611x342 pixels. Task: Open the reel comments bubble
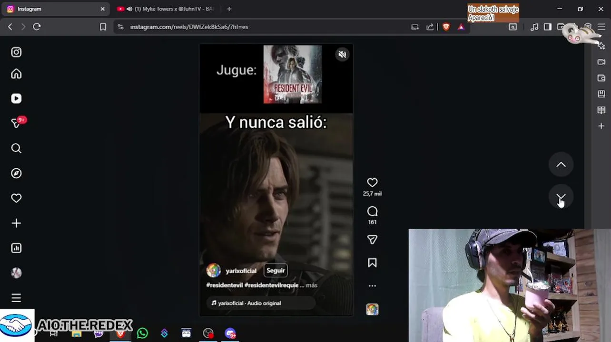372,211
